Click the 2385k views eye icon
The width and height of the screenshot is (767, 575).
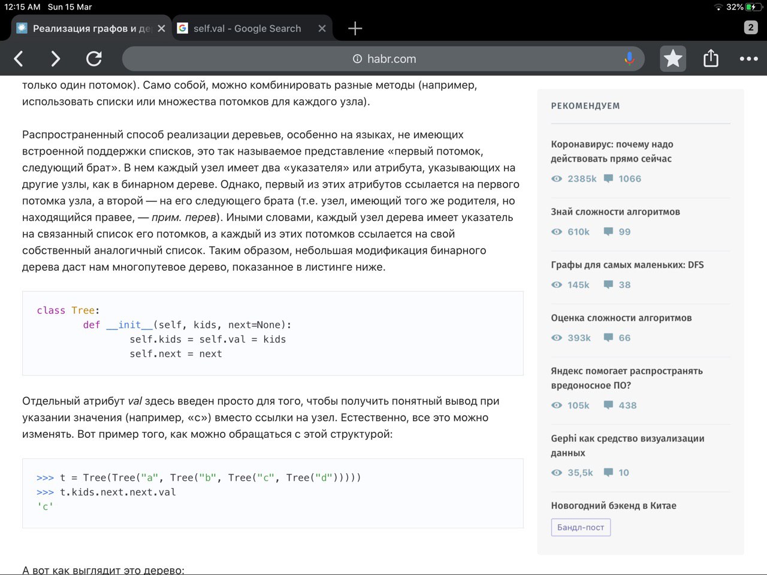[557, 178]
